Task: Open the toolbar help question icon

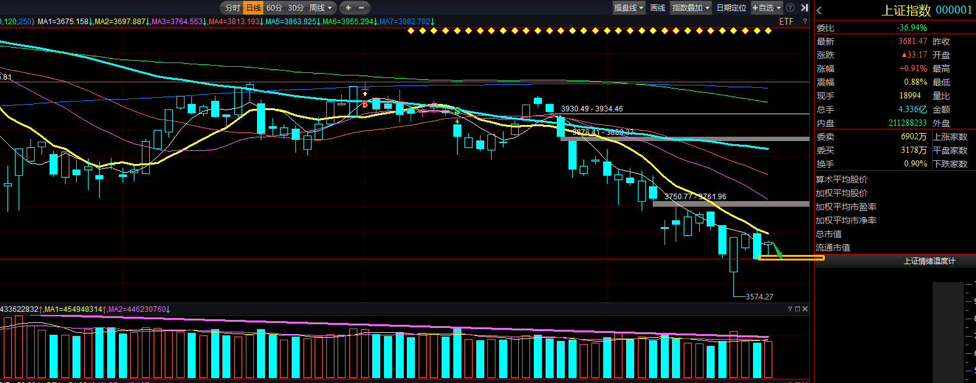Action: [790, 8]
